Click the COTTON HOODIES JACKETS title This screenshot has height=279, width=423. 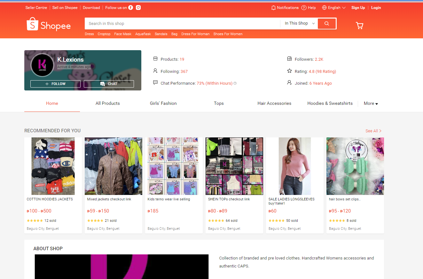pos(50,199)
